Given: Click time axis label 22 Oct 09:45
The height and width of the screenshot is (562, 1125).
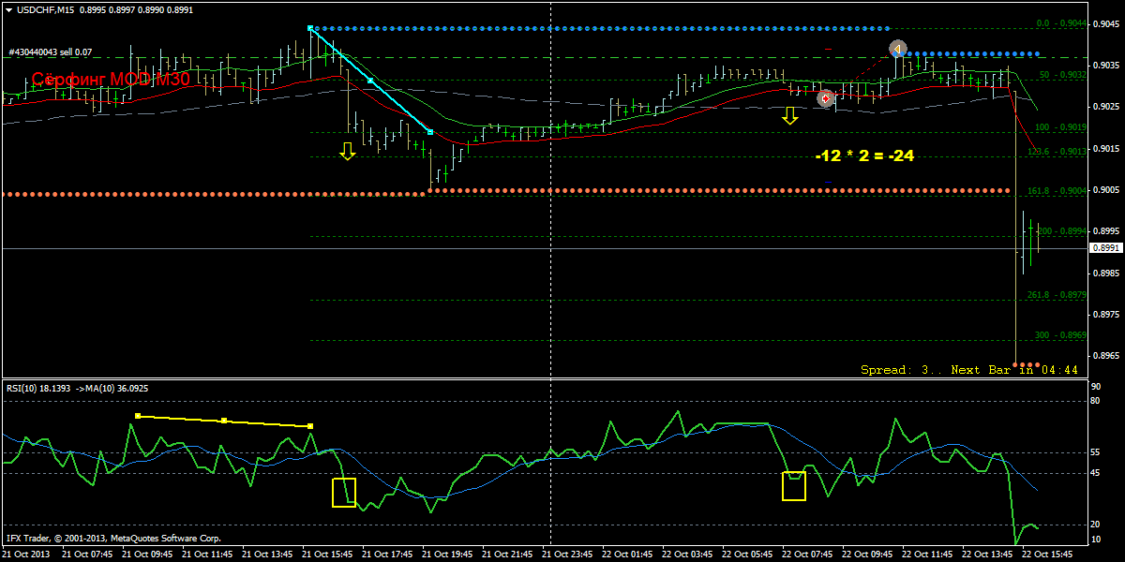Looking at the screenshot, I should 869,555.
